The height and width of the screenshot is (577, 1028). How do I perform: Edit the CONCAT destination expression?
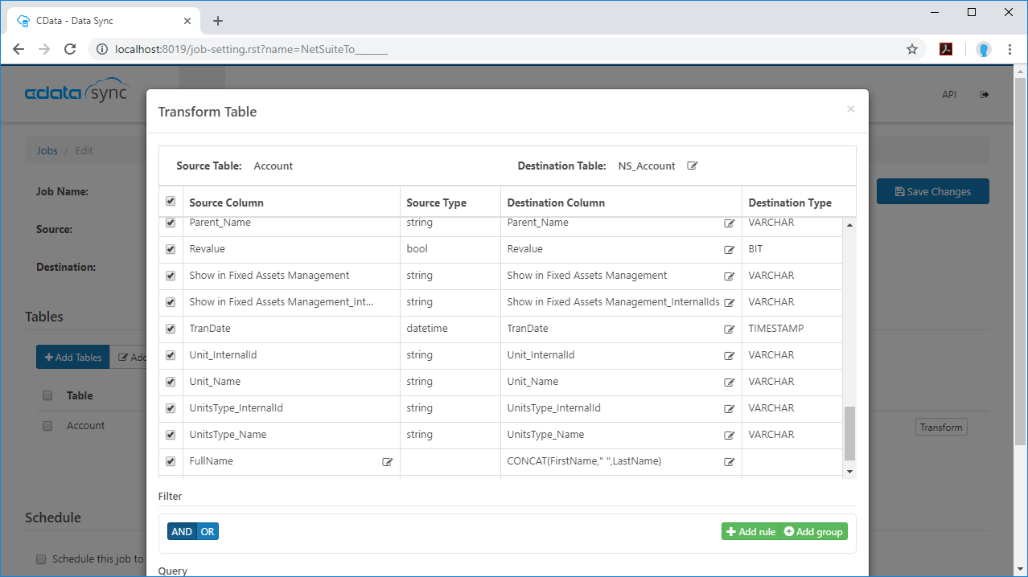[729, 462]
